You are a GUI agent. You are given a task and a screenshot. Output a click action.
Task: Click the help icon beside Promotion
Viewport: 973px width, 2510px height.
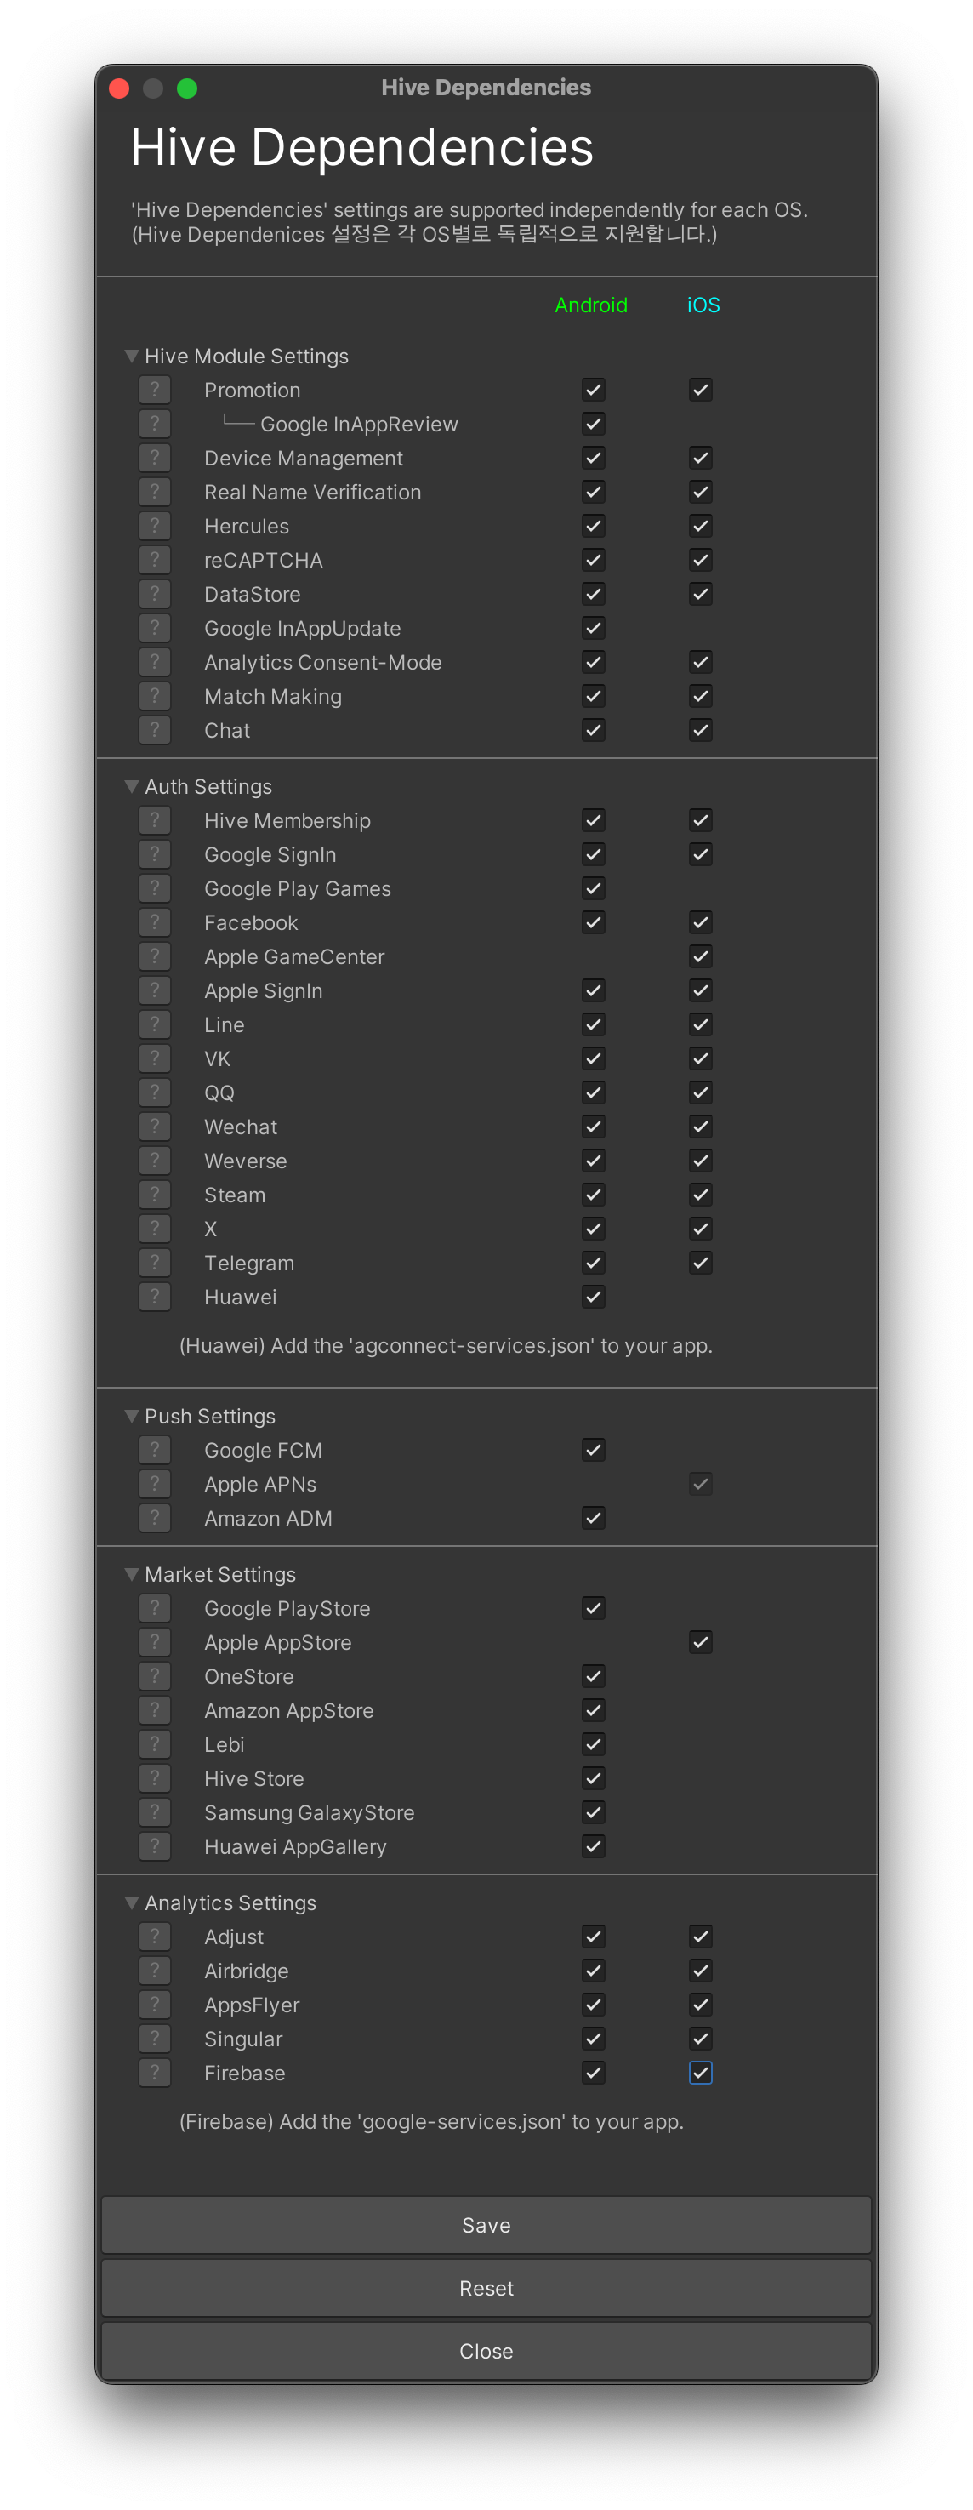154,390
